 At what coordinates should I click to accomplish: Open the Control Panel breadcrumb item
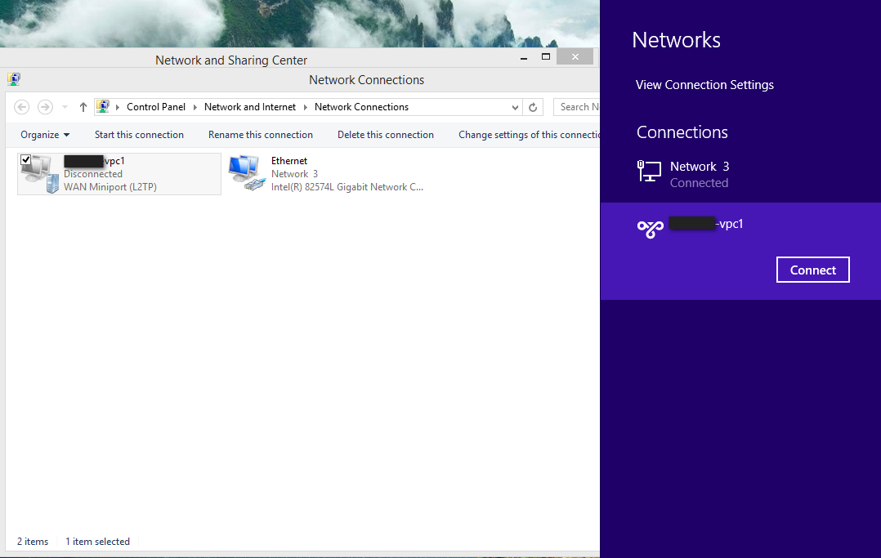[x=156, y=106]
